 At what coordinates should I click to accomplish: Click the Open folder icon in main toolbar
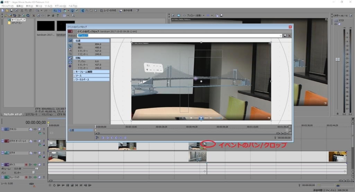tap(7, 10)
